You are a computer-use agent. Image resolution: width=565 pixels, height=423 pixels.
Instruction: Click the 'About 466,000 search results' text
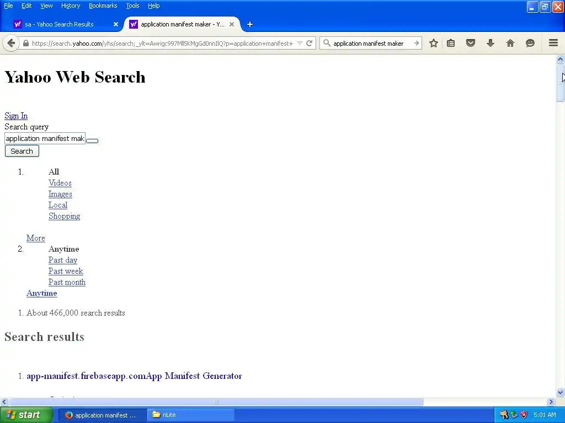coord(76,313)
